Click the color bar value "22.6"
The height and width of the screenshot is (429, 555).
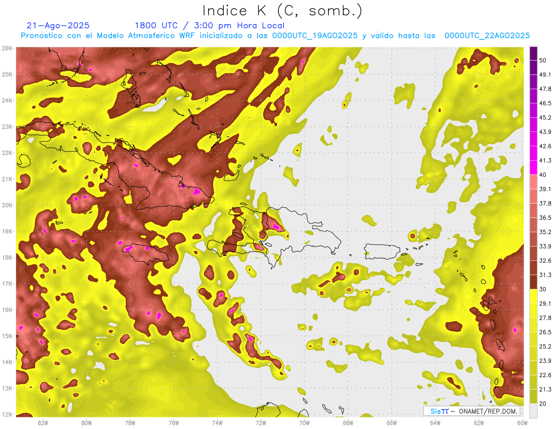[545, 375]
